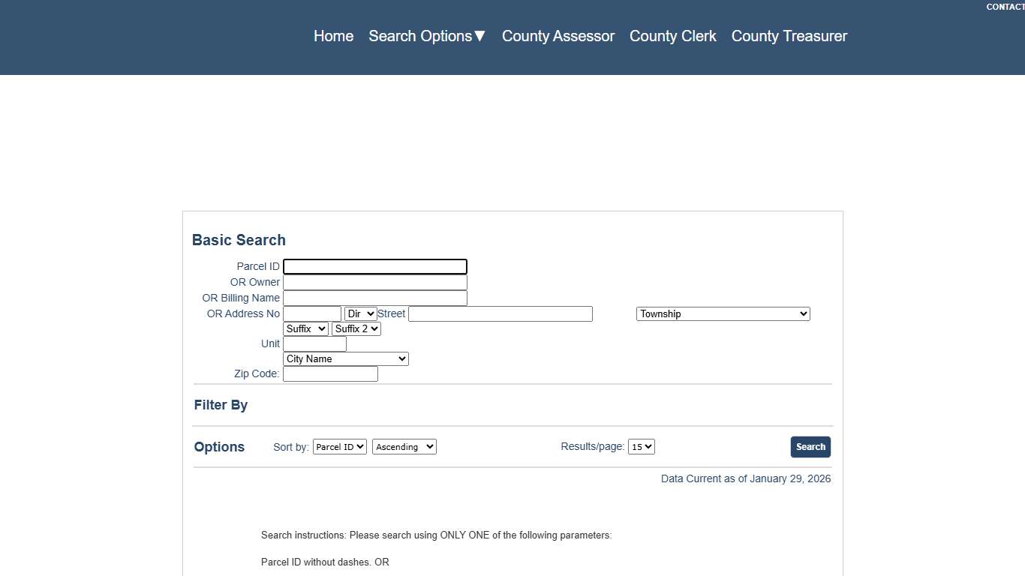This screenshot has width=1025, height=576.
Task: Select the OR Owner text field
Action: coord(374,282)
